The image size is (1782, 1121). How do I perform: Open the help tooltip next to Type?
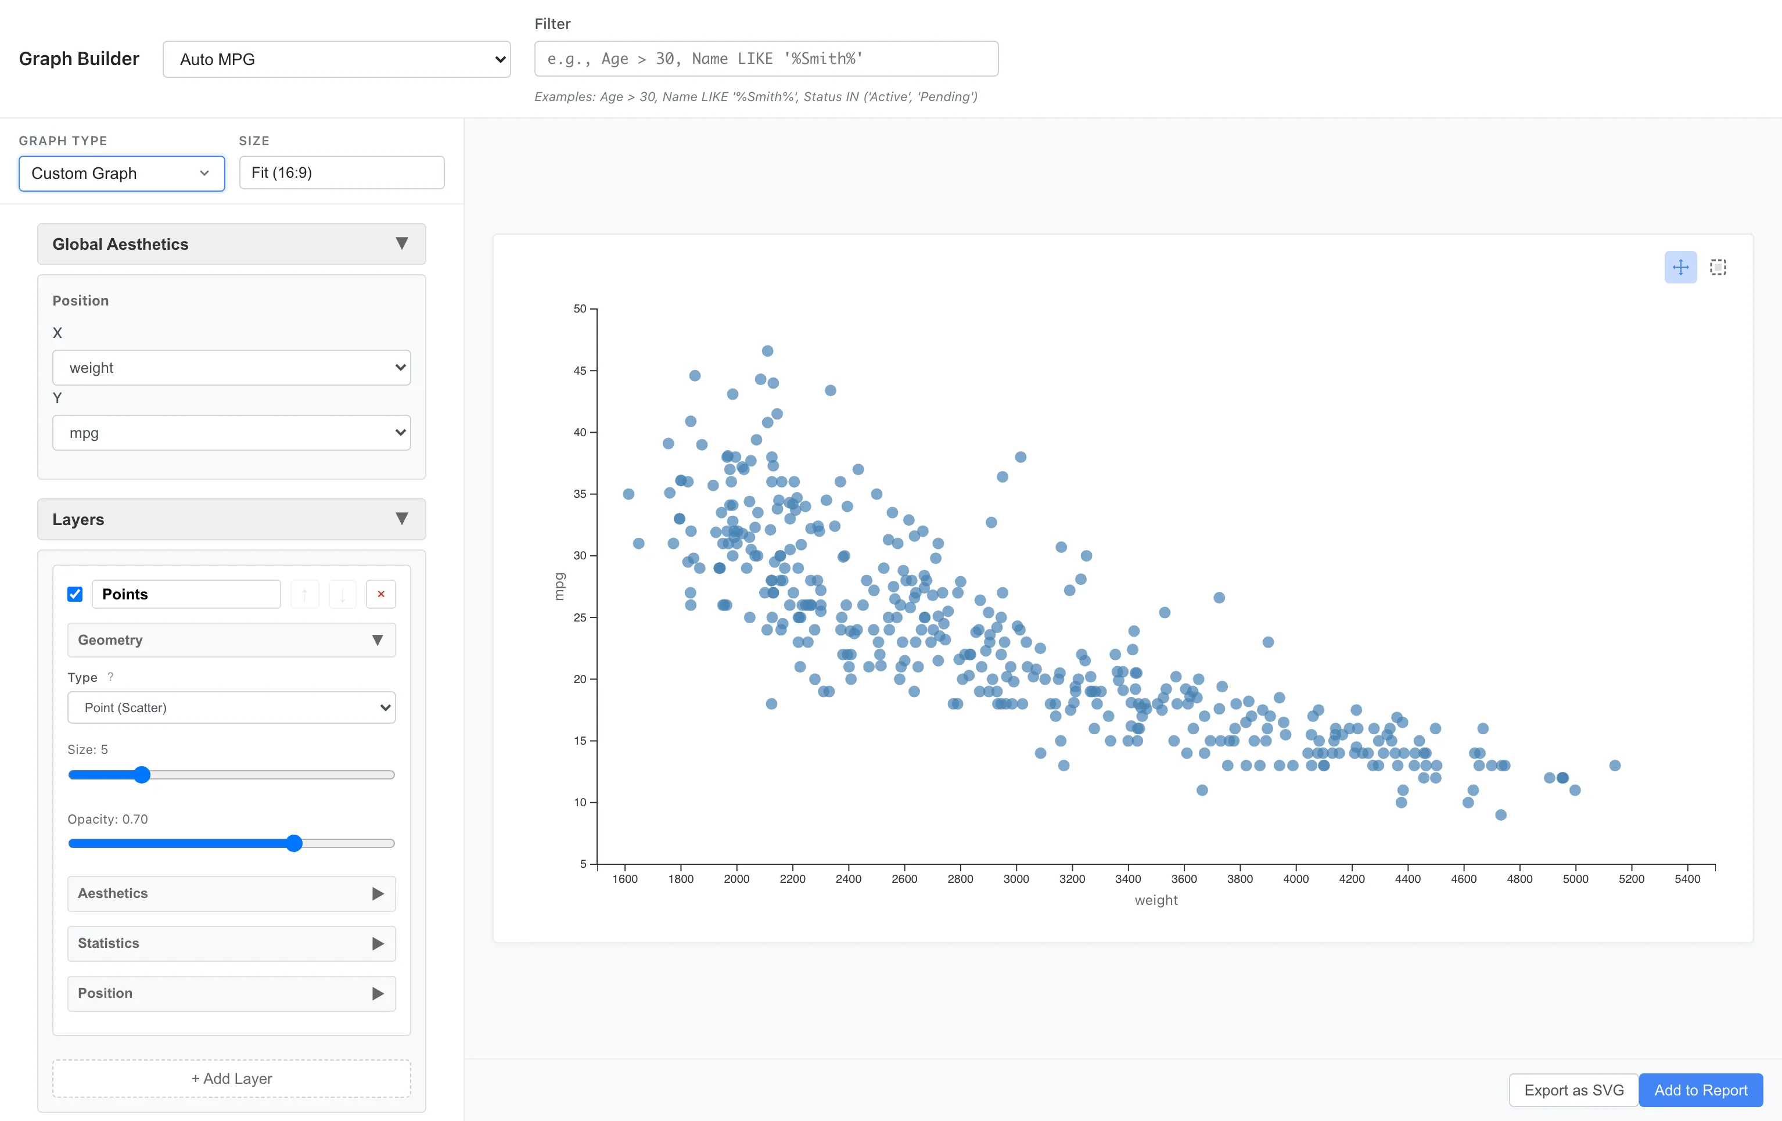tap(110, 676)
